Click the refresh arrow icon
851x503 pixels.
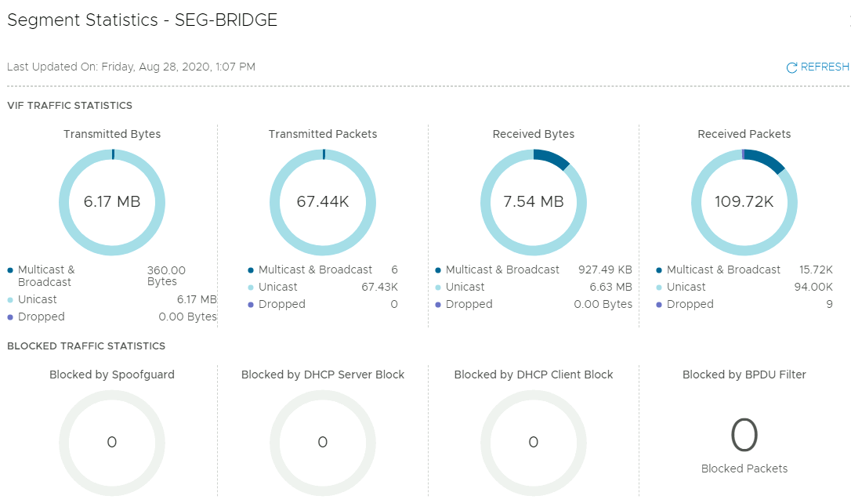tap(791, 67)
